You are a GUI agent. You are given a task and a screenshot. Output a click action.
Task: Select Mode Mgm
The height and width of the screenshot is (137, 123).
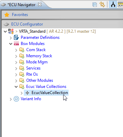[37, 62]
